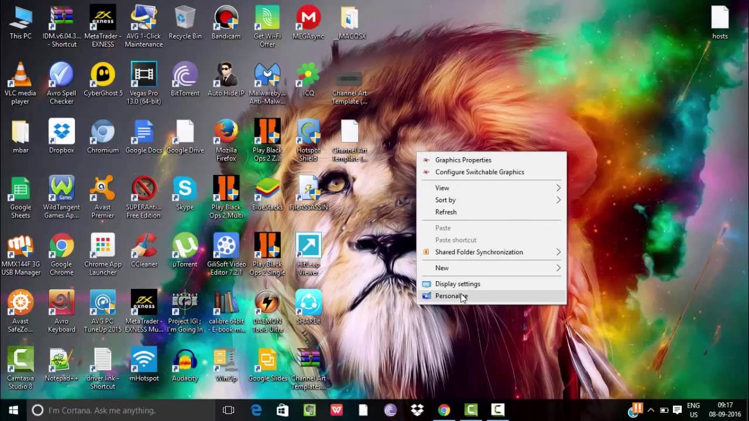This screenshot has height=421, width=749.
Task: Open Microsoft Edge from the taskbar
Action: tap(256, 410)
